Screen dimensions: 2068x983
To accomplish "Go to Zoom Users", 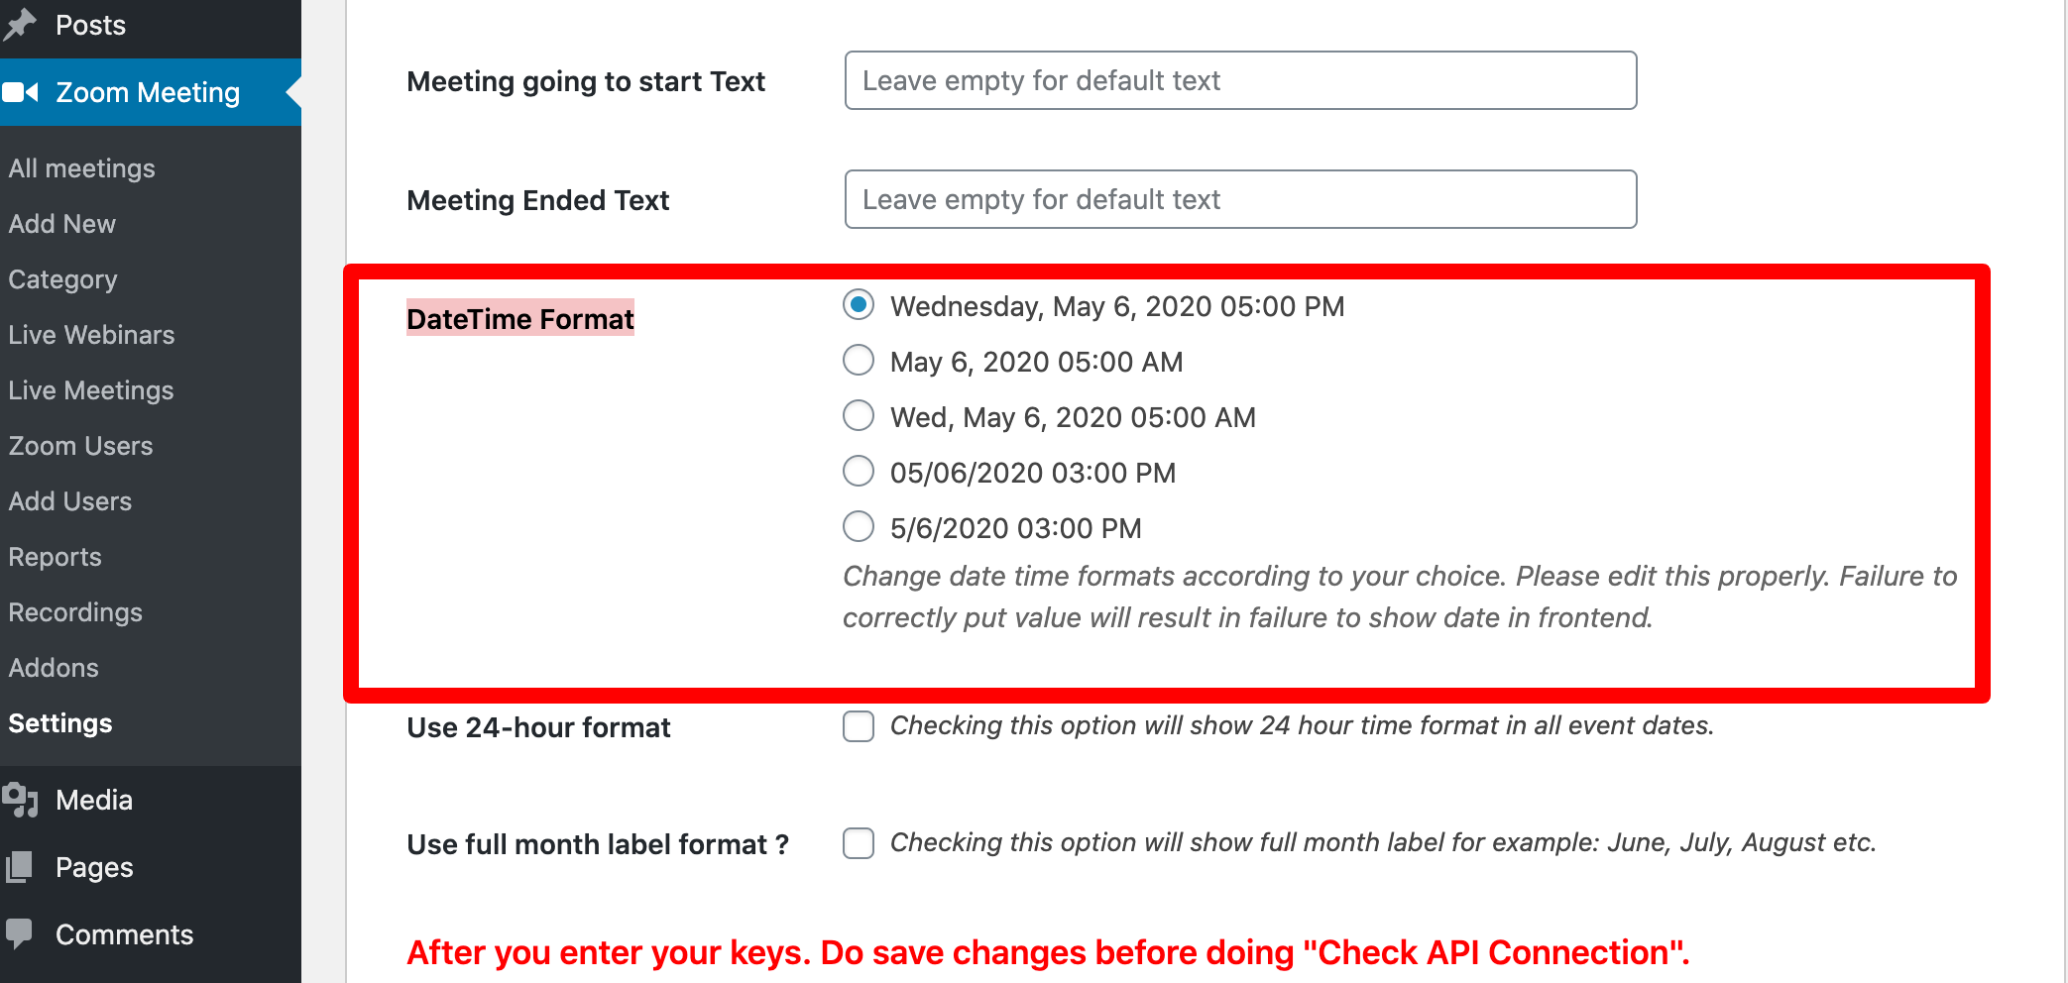I will pyautogui.click(x=80, y=445).
